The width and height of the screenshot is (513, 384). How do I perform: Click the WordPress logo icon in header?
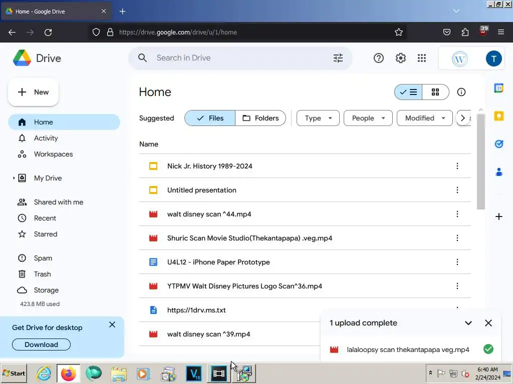tap(459, 59)
